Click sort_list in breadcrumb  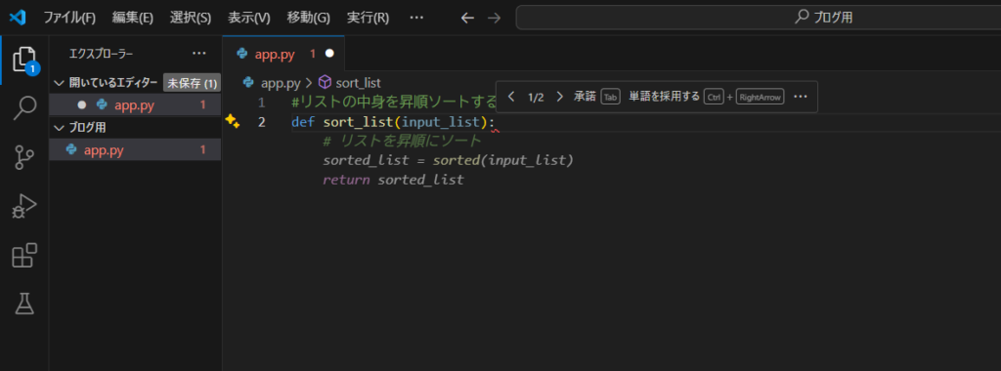pos(358,83)
